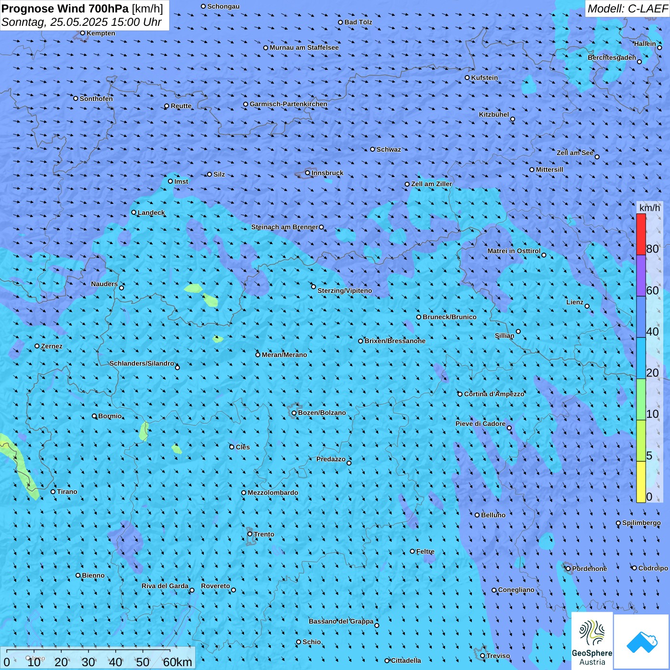
Task: Select the green legend color segment
Action: [641, 400]
